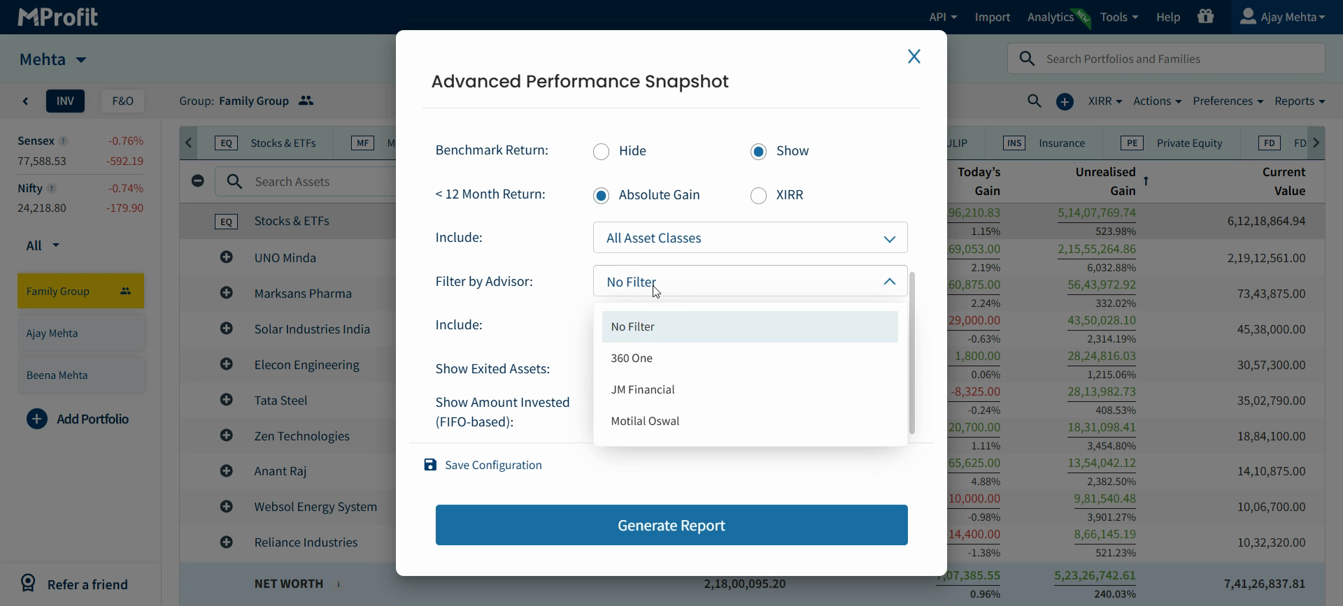Screen dimensions: 1343x606
Task: Click the Nifty help icon
Action: coord(52,189)
